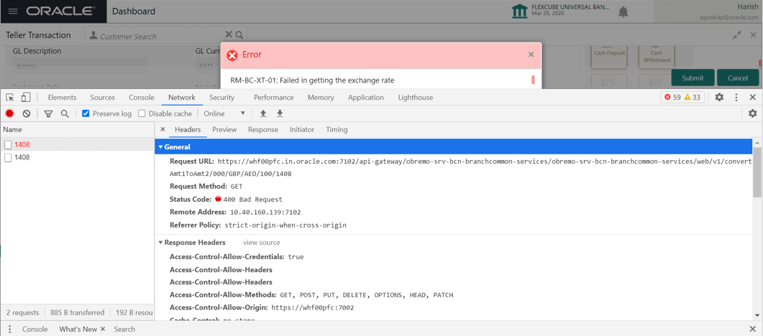The image size is (763, 336).
Task: Open DevTools settings gear
Action: [719, 97]
